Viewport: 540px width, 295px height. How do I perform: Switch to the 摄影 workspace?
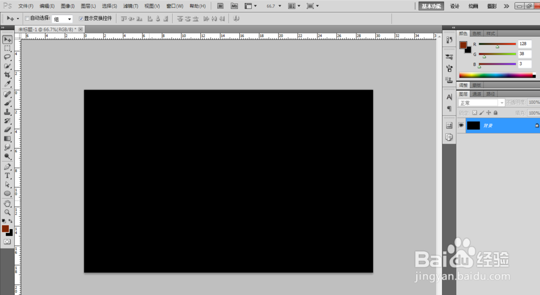pos(492,6)
